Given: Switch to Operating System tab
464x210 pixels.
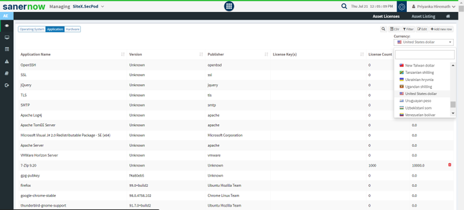Looking at the screenshot, I should coord(32,29).
